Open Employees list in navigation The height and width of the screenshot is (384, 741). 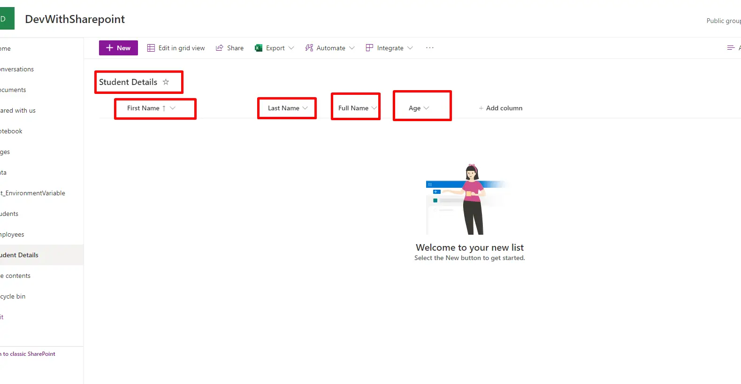point(12,234)
